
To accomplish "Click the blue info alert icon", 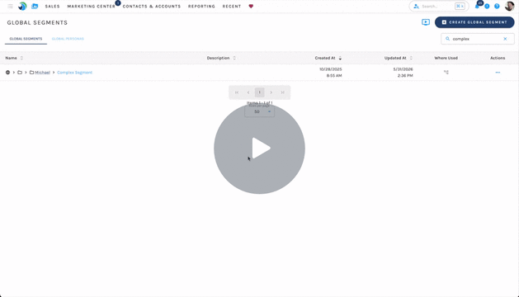I will coord(487,7).
